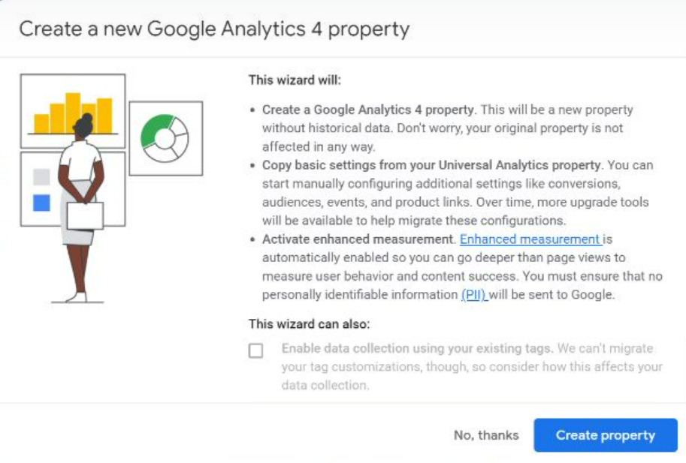Click the blue square in illustration
The image size is (686, 463).
point(41,203)
